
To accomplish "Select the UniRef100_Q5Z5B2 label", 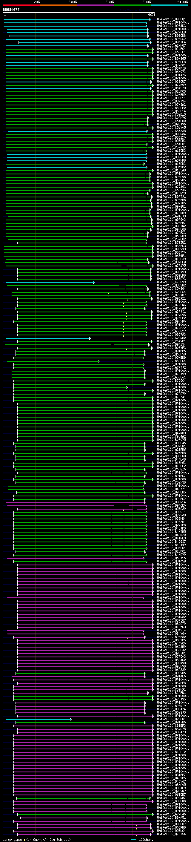I will click(x=171, y=141).
